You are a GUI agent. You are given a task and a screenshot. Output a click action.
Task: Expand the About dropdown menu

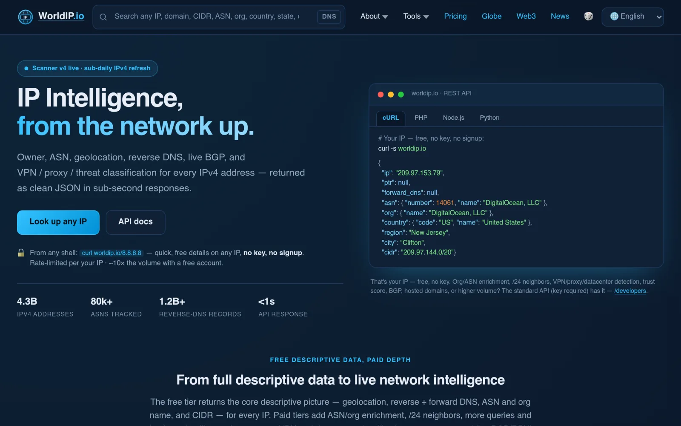point(374,16)
